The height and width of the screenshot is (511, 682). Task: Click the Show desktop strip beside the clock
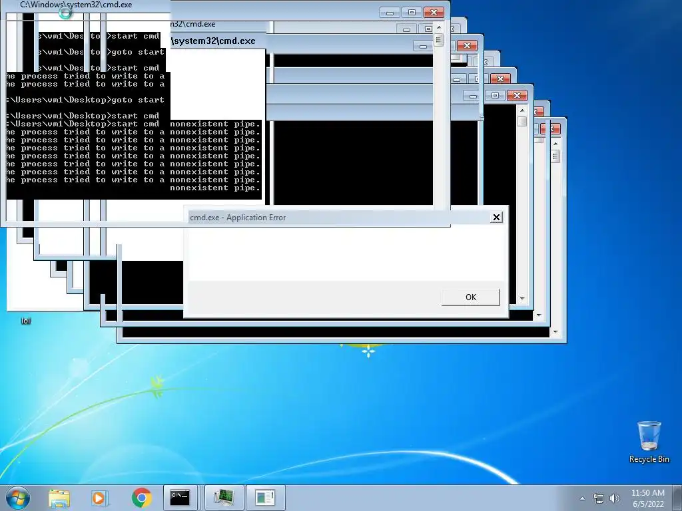(677, 498)
